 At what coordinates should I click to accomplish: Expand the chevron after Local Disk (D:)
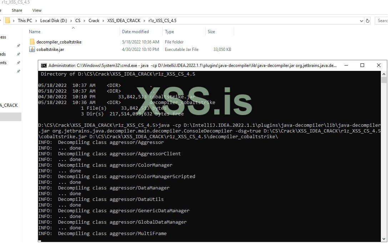71,21
